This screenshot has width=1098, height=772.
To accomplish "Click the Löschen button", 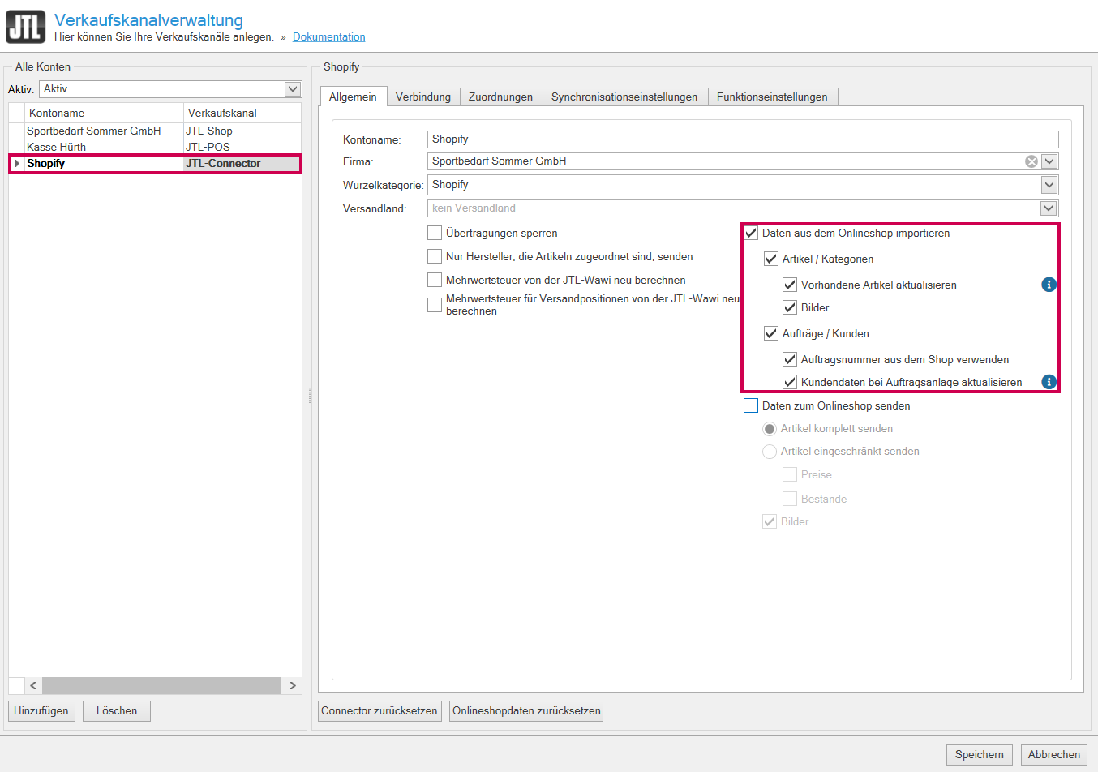I will click(x=117, y=711).
